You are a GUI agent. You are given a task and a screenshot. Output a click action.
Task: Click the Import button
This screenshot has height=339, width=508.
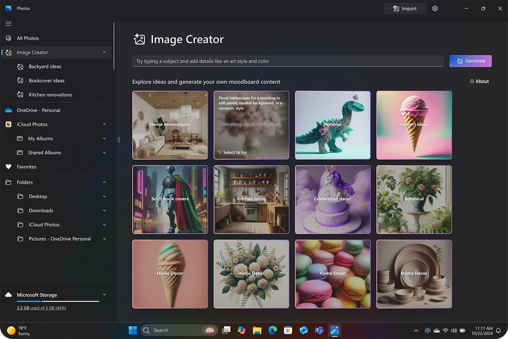coord(404,8)
